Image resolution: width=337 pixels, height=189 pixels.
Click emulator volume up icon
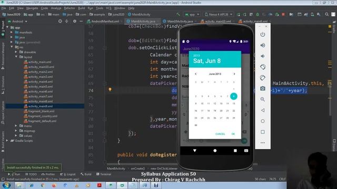pos(263,45)
